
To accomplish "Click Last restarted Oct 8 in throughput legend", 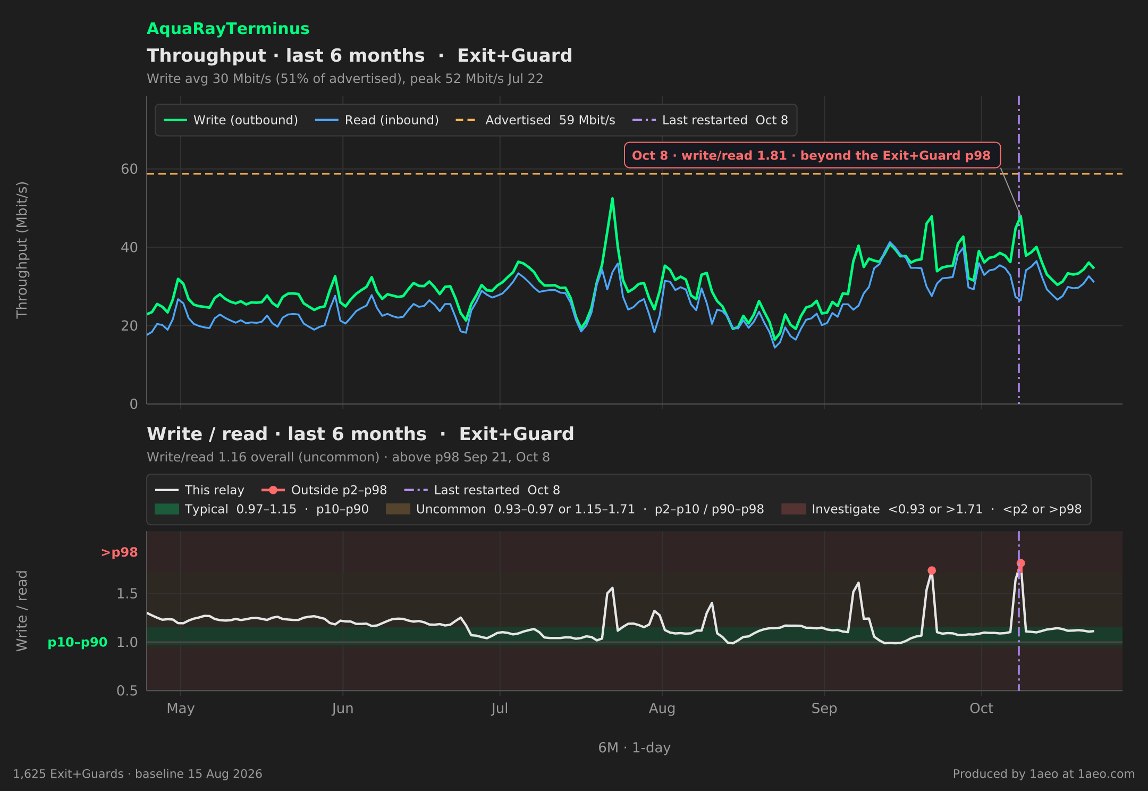I will point(710,120).
